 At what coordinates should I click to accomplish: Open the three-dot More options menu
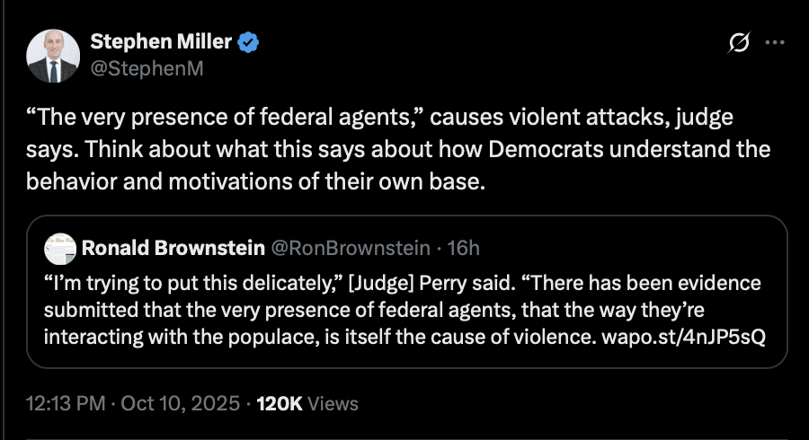(774, 43)
